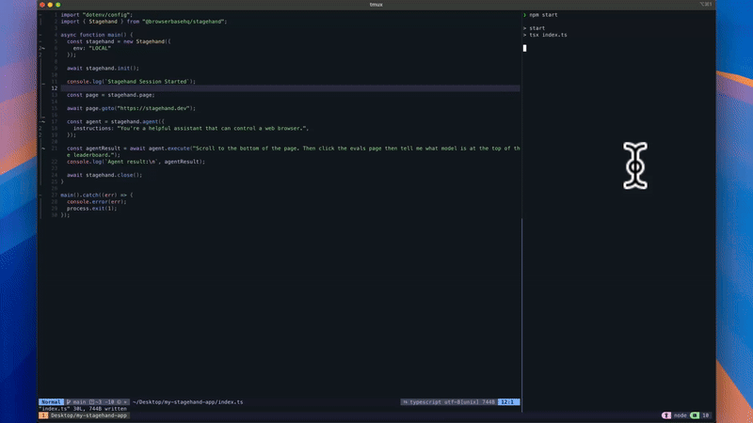The image size is (753, 423).
Task: Click the 'await stagehand.close()' line
Action: tap(104, 176)
